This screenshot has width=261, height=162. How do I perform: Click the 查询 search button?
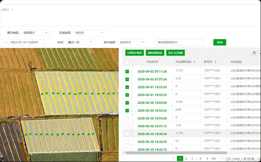point(220,42)
